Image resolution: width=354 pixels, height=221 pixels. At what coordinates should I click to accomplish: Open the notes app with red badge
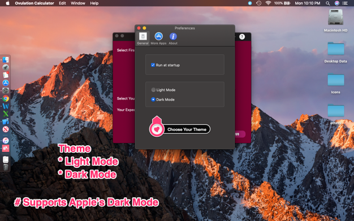(6, 75)
